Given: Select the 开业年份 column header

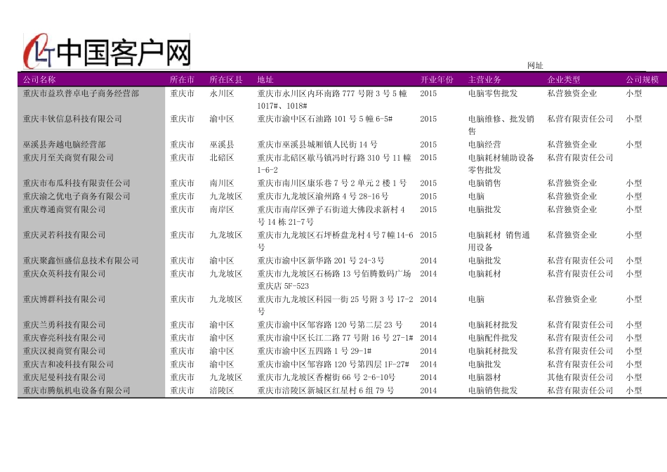Looking at the screenshot, I should tap(437, 79).
